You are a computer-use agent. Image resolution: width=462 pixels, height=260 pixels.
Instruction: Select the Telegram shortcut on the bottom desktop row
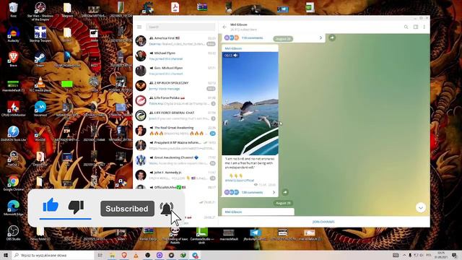coord(255,234)
